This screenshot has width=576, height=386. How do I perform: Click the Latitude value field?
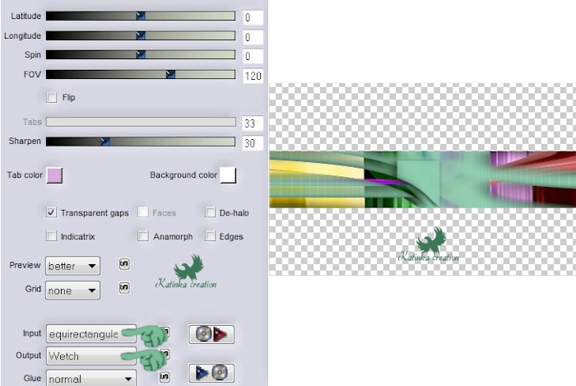pyautogui.click(x=253, y=17)
